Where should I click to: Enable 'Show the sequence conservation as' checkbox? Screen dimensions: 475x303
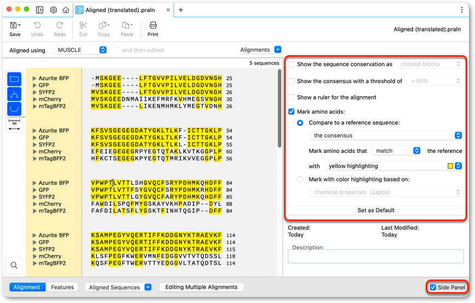coord(292,64)
